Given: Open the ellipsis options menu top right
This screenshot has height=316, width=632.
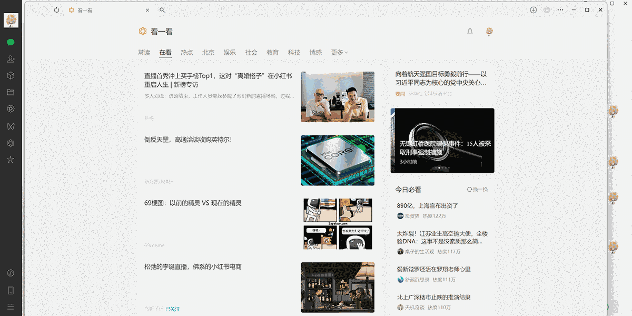Looking at the screenshot, I should [x=560, y=9].
